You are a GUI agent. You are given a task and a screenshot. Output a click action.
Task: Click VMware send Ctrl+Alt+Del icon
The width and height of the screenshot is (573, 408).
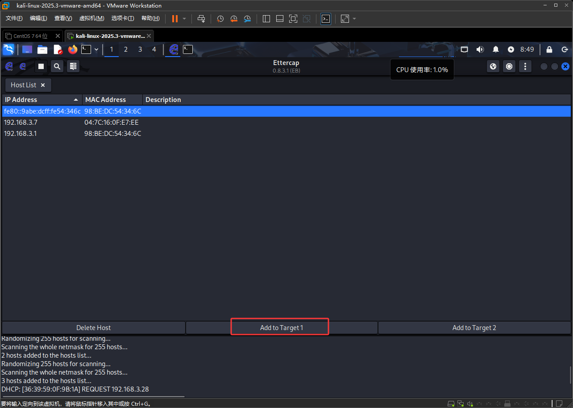click(201, 19)
